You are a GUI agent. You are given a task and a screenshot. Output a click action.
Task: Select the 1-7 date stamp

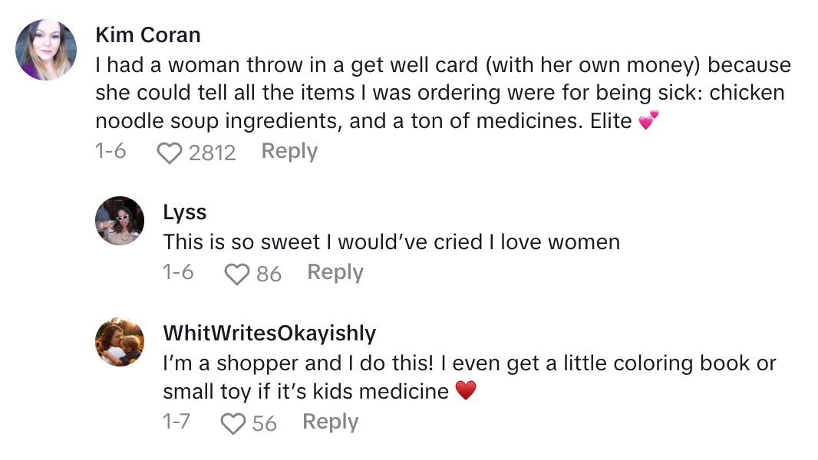point(176,422)
